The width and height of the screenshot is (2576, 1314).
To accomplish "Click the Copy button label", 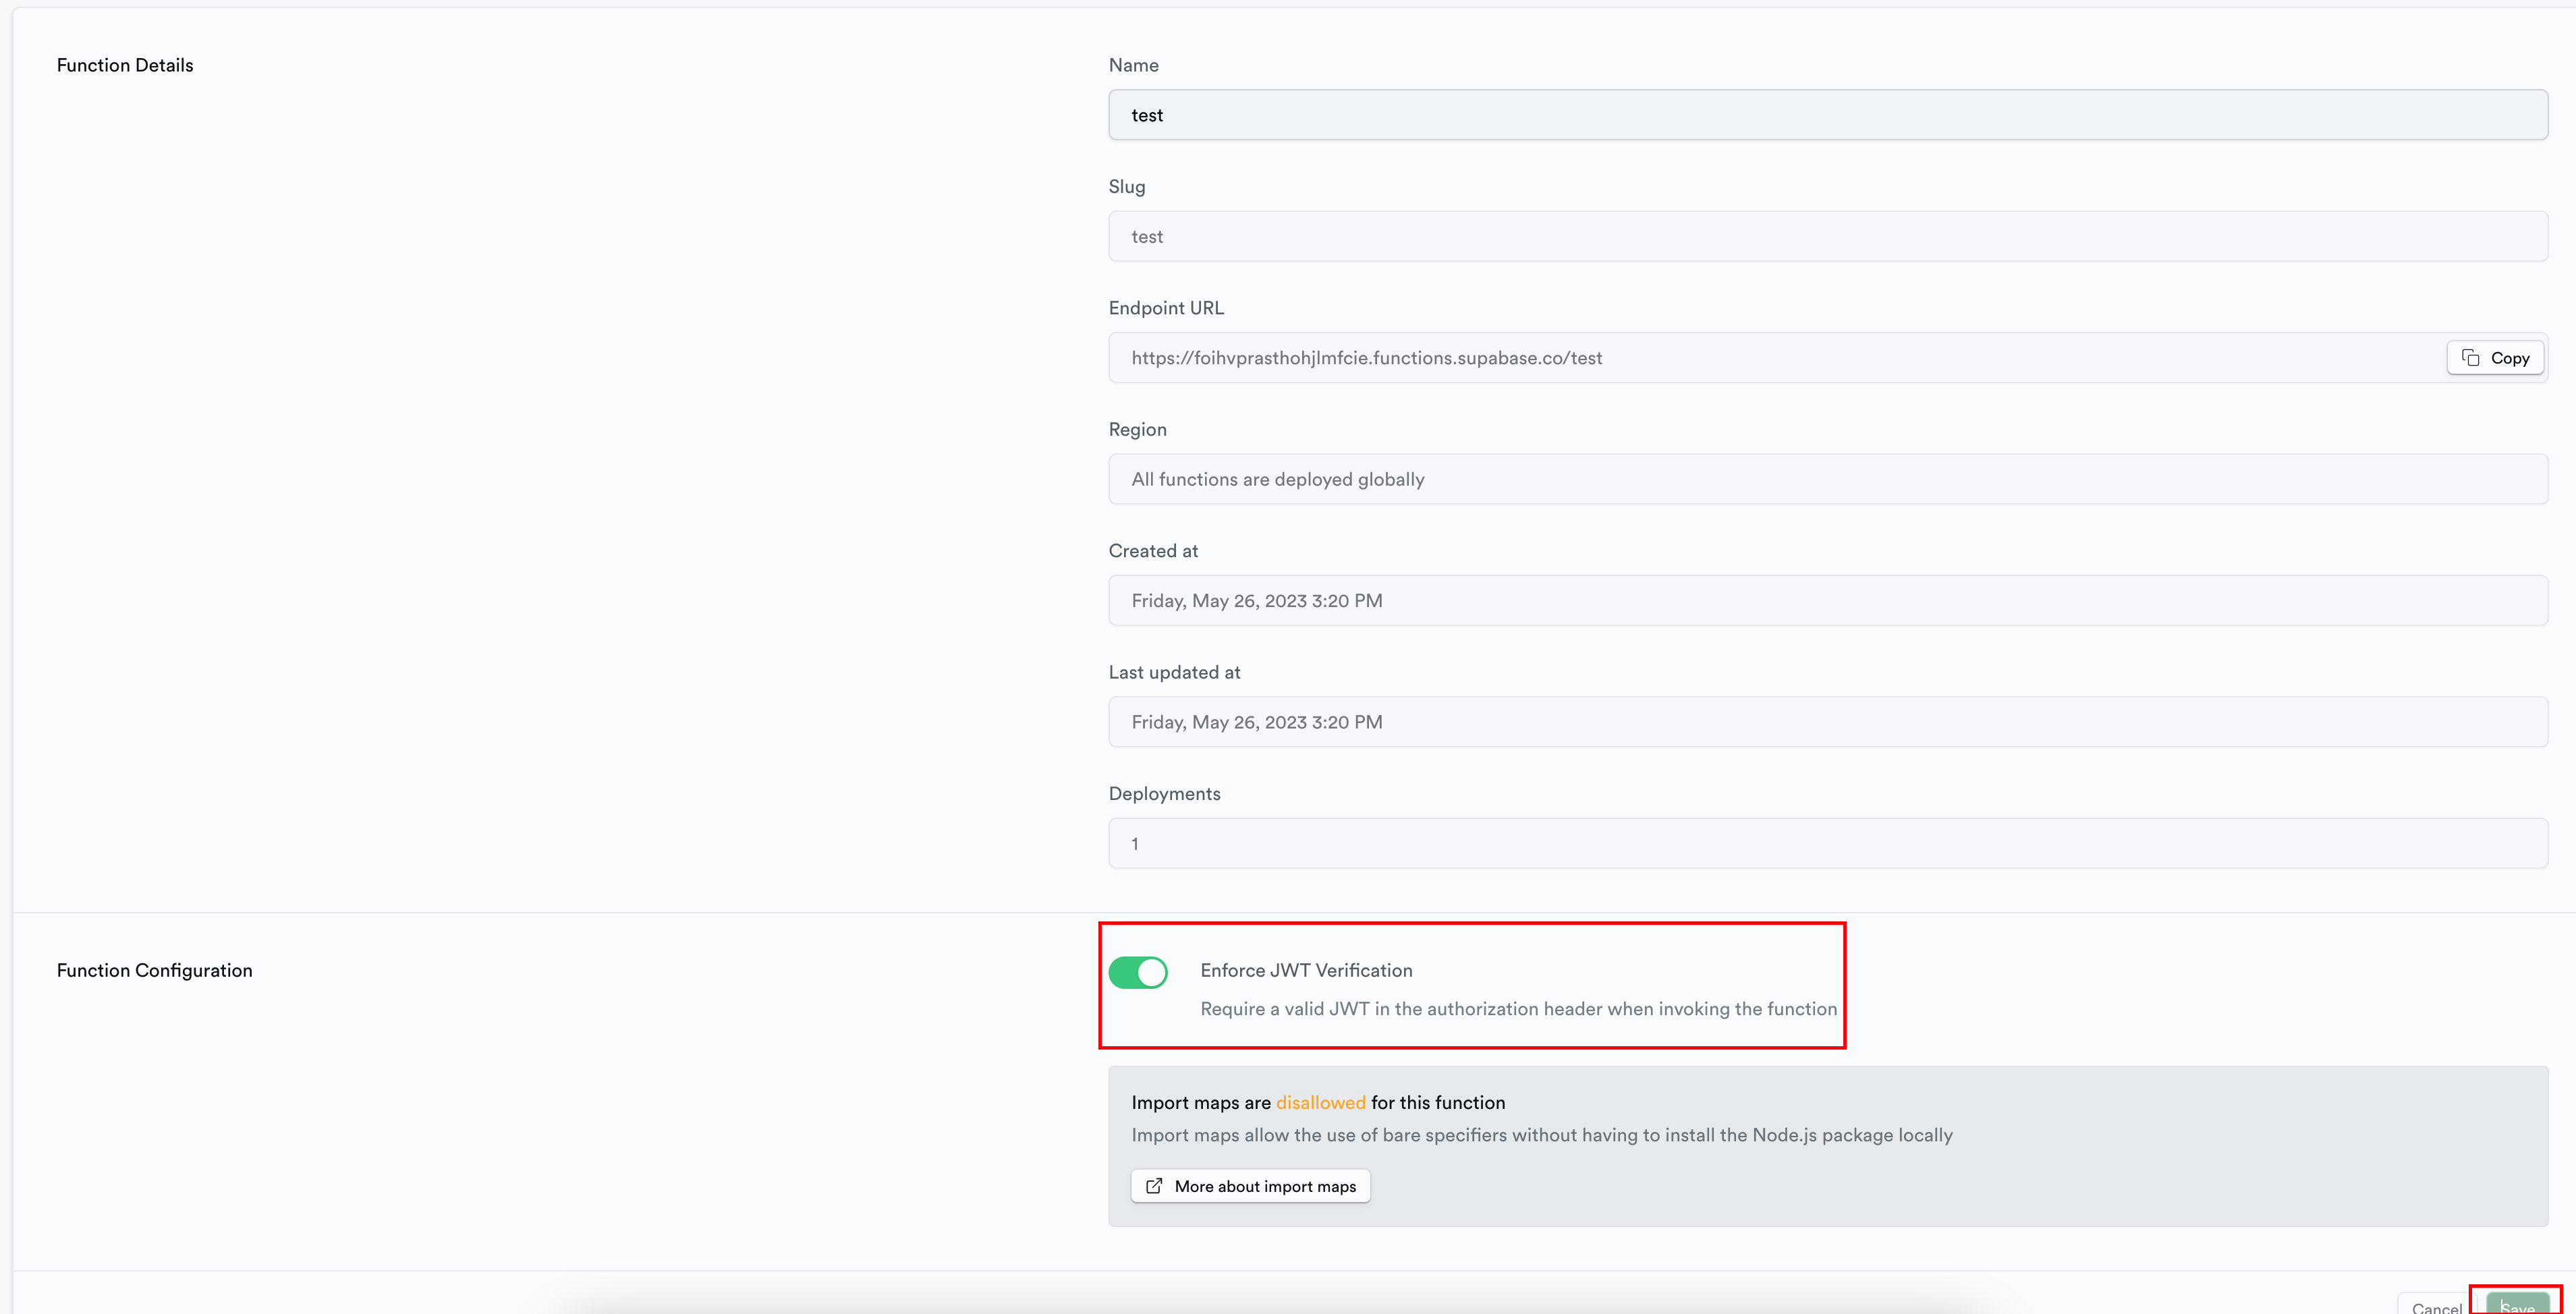I will [x=2509, y=358].
